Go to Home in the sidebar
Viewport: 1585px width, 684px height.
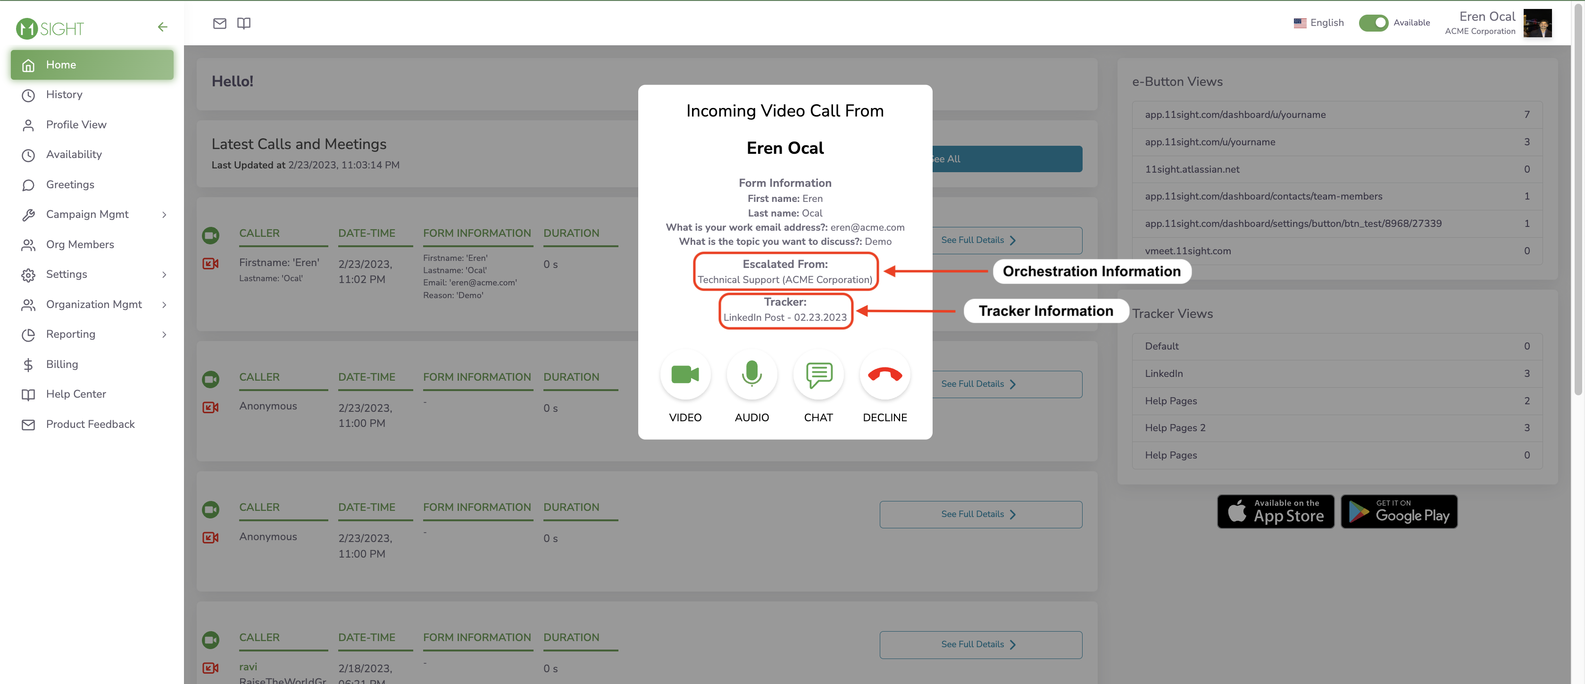92,65
